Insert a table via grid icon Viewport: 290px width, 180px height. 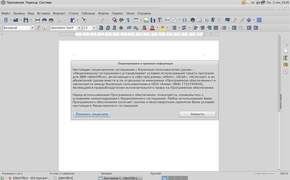point(136,20)
